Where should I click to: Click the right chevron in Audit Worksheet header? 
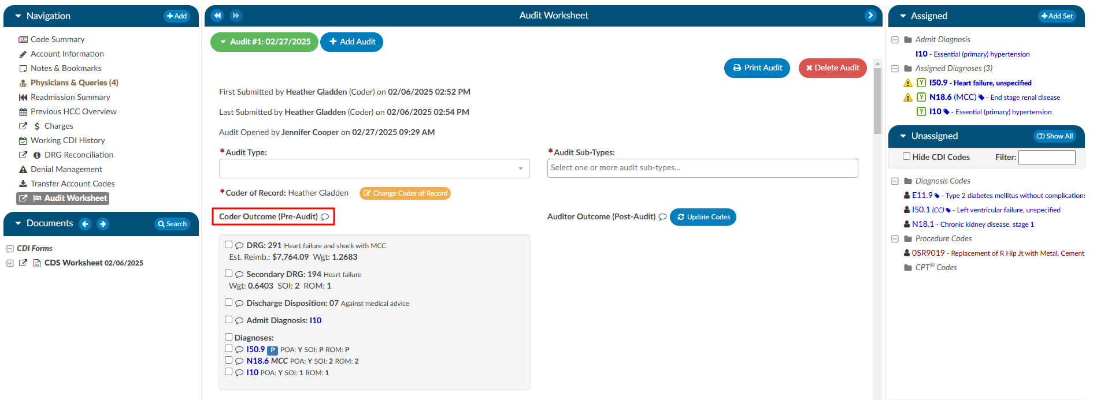coord(870,16)
